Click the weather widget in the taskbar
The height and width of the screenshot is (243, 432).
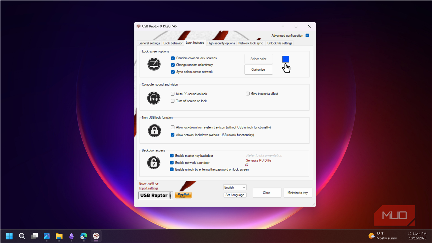[383, 236]
